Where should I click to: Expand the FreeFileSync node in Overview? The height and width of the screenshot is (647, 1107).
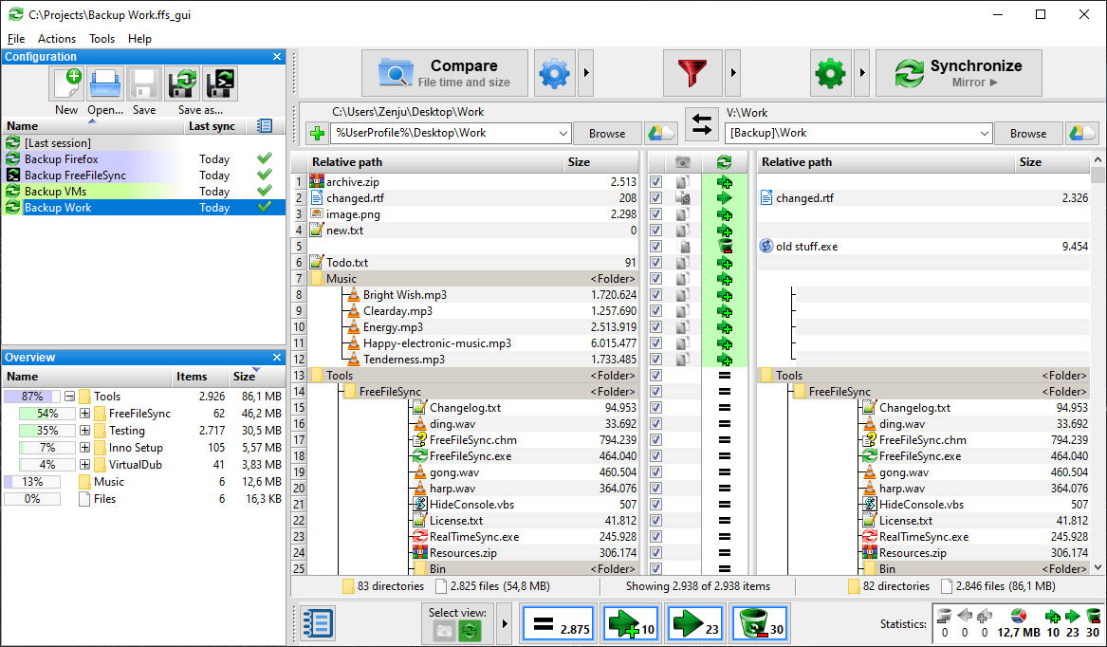pos(85,414)
